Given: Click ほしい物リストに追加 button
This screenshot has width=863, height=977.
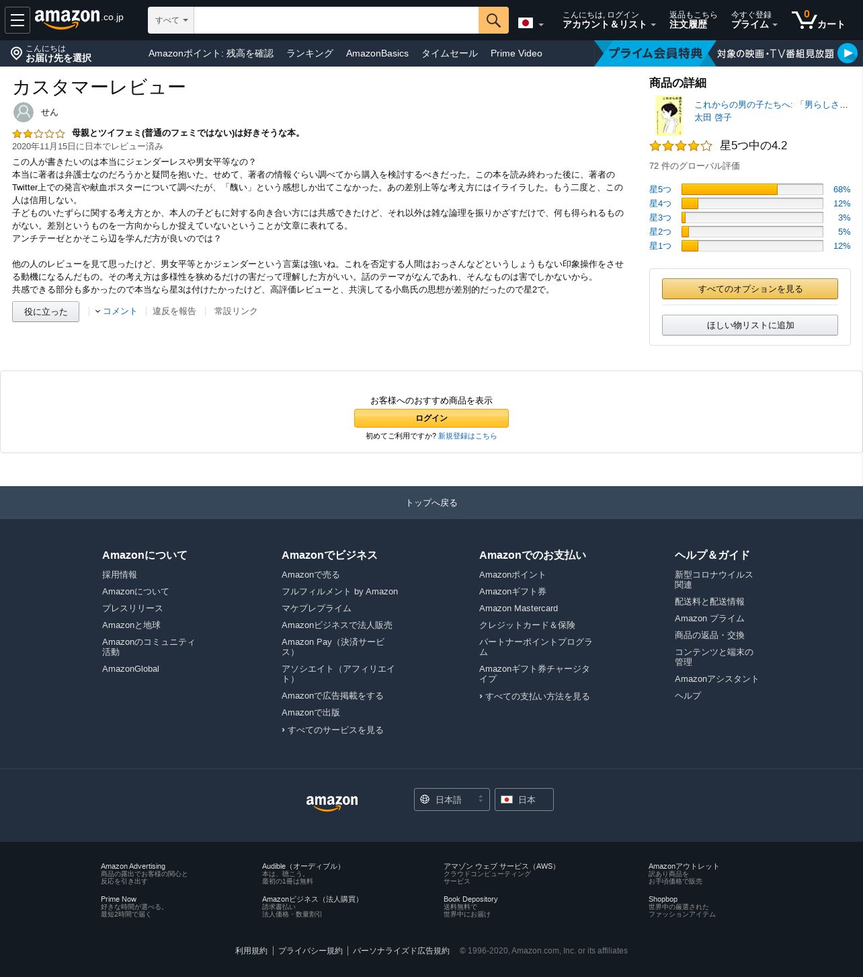Looking at the screenshot, I should [750, 325].
